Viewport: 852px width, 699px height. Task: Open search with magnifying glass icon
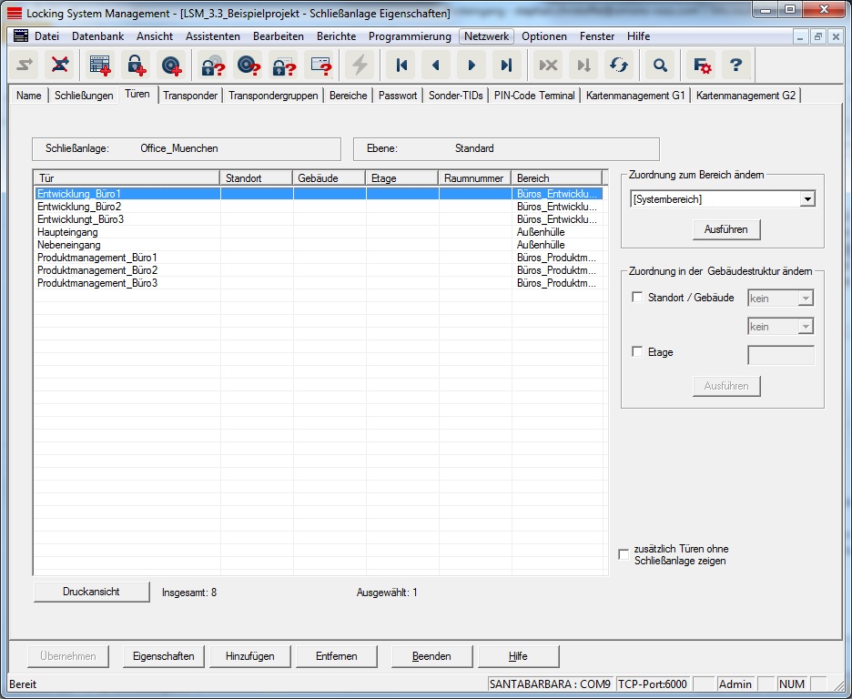[x=661, y=65]
